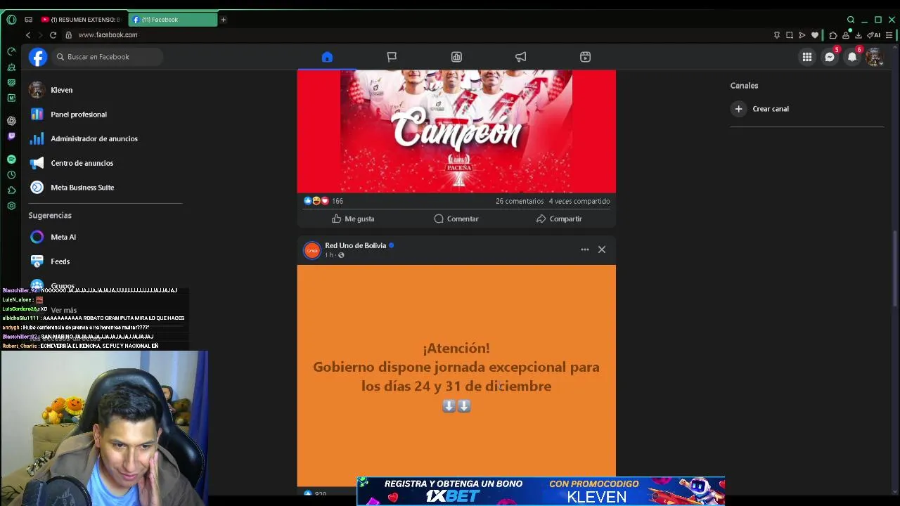Open Notifications bell with 6 badge
Viewport: 900px width, 506px height.
(x=852, y=57)
